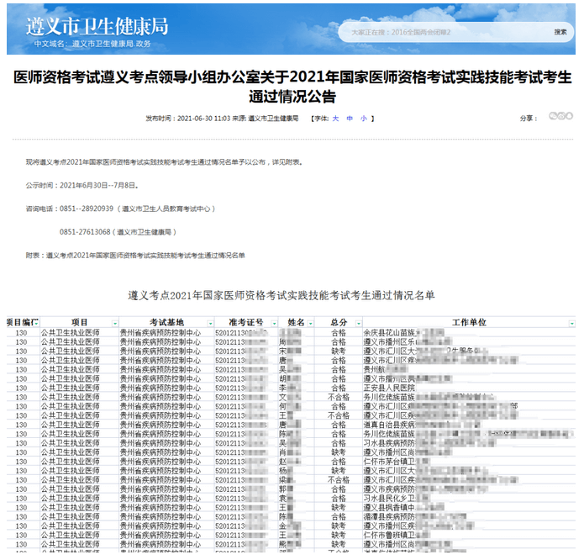The width and height of the screenshot is (584, 560).
Task: Click the phone number 0851--28920939
Action: pyautogui.click(x=86, y=209)
